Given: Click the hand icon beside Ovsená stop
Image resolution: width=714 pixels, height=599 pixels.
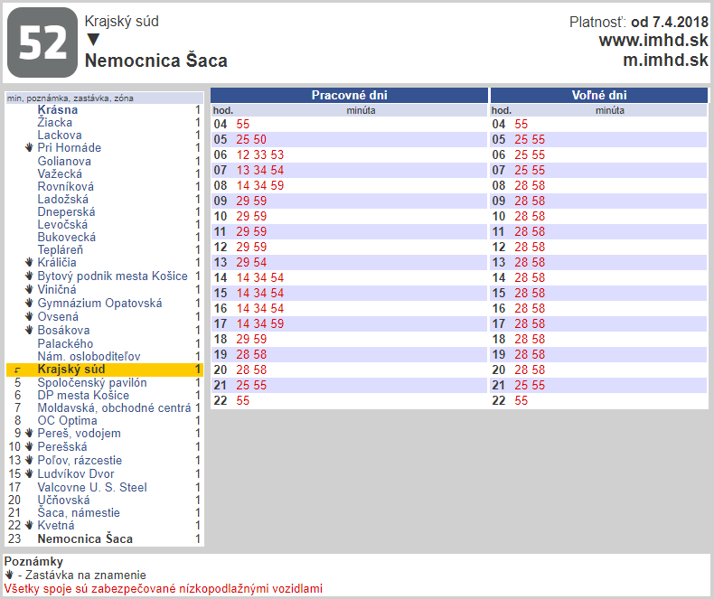Looking at the screenshot, I should point(29,317).
